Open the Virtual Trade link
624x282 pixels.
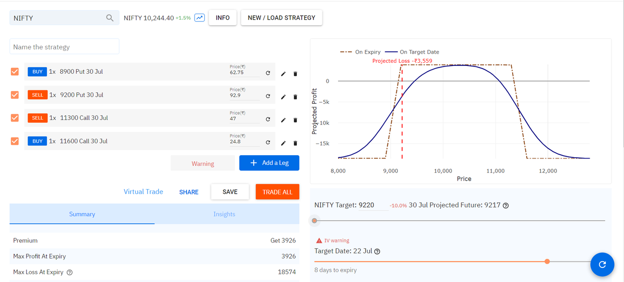coord(143,192)
